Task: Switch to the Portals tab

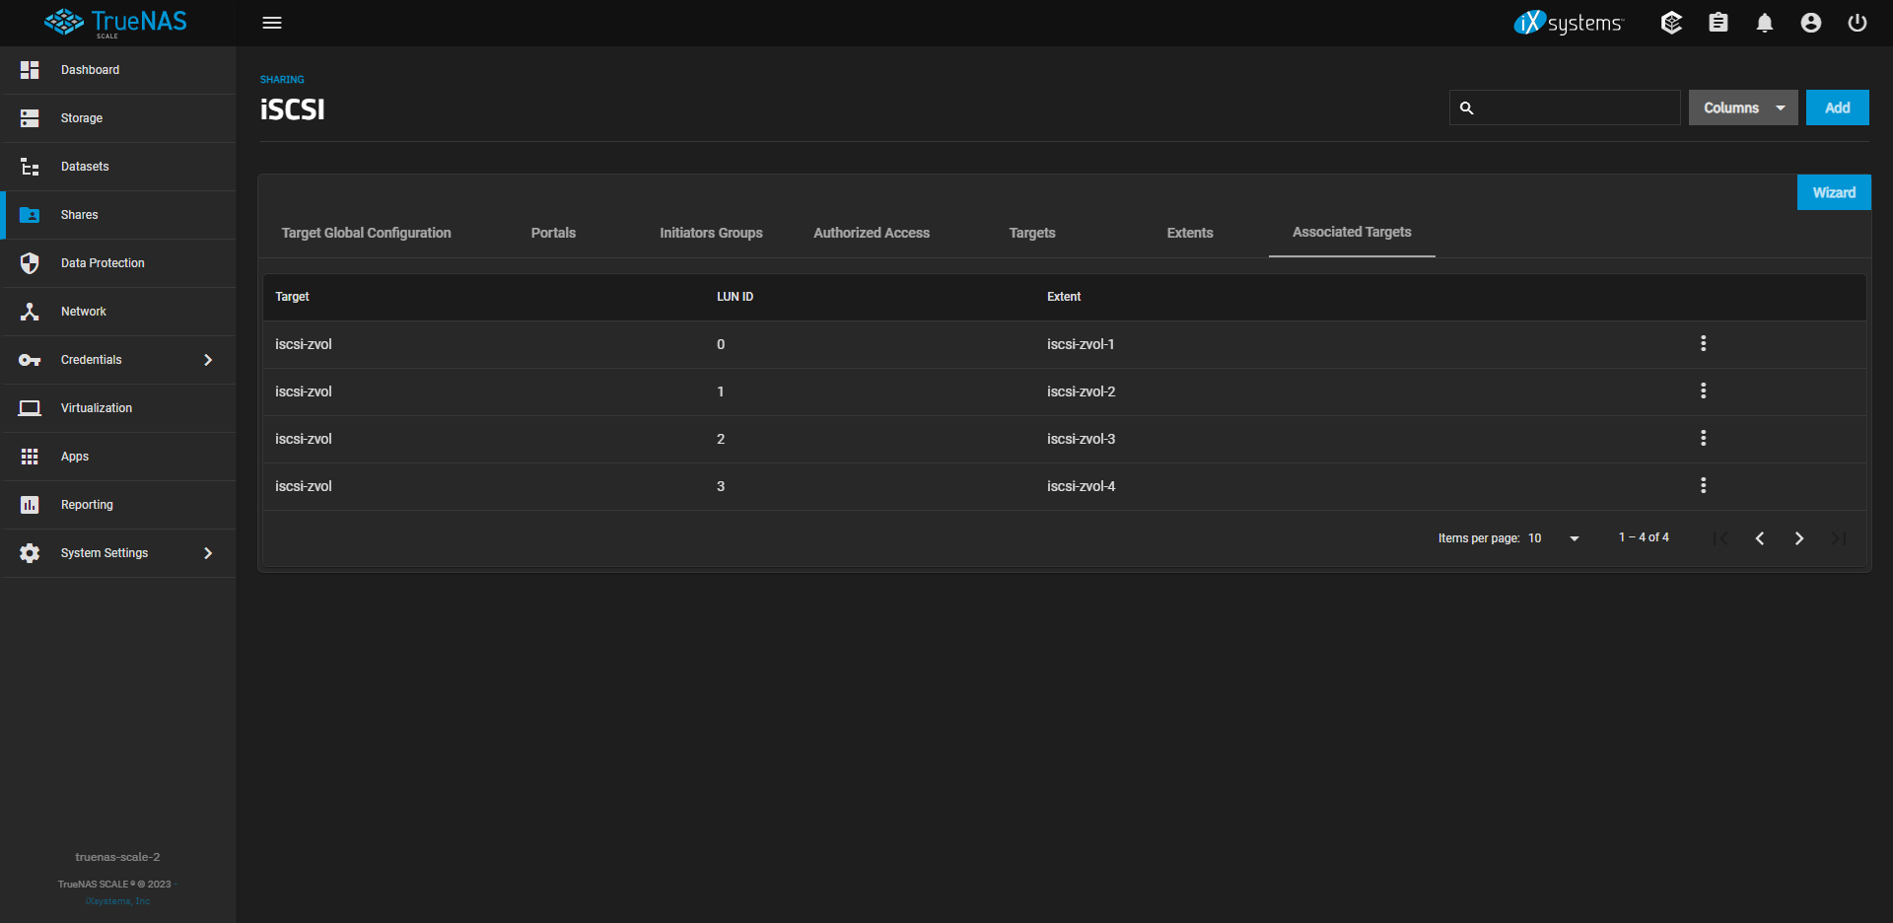Action: [553, 233]
